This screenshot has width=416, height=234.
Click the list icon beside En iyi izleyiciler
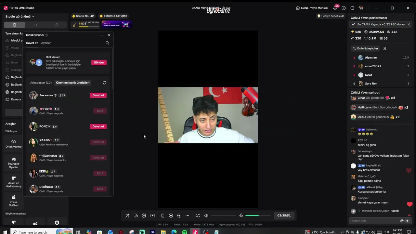(x=384, y=48)
